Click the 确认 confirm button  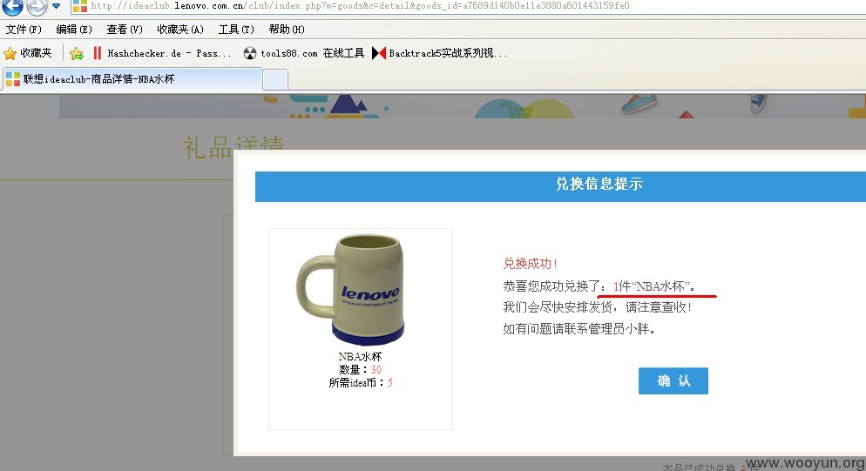[673, 381]
